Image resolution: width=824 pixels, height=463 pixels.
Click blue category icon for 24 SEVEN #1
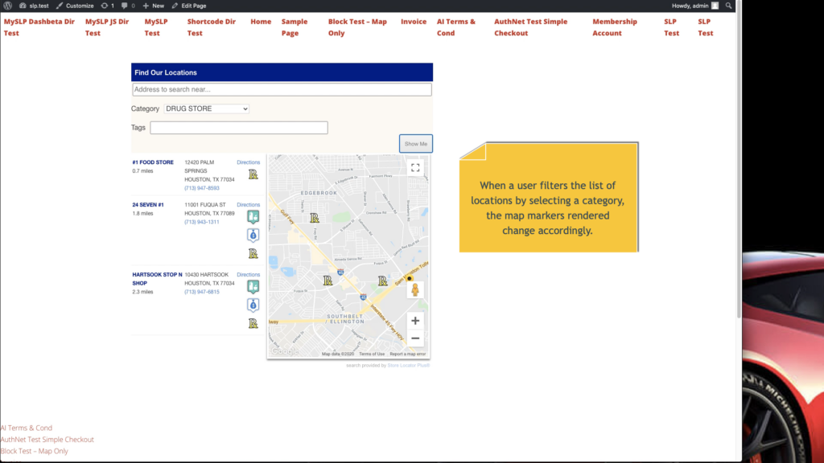pos(253,236)
